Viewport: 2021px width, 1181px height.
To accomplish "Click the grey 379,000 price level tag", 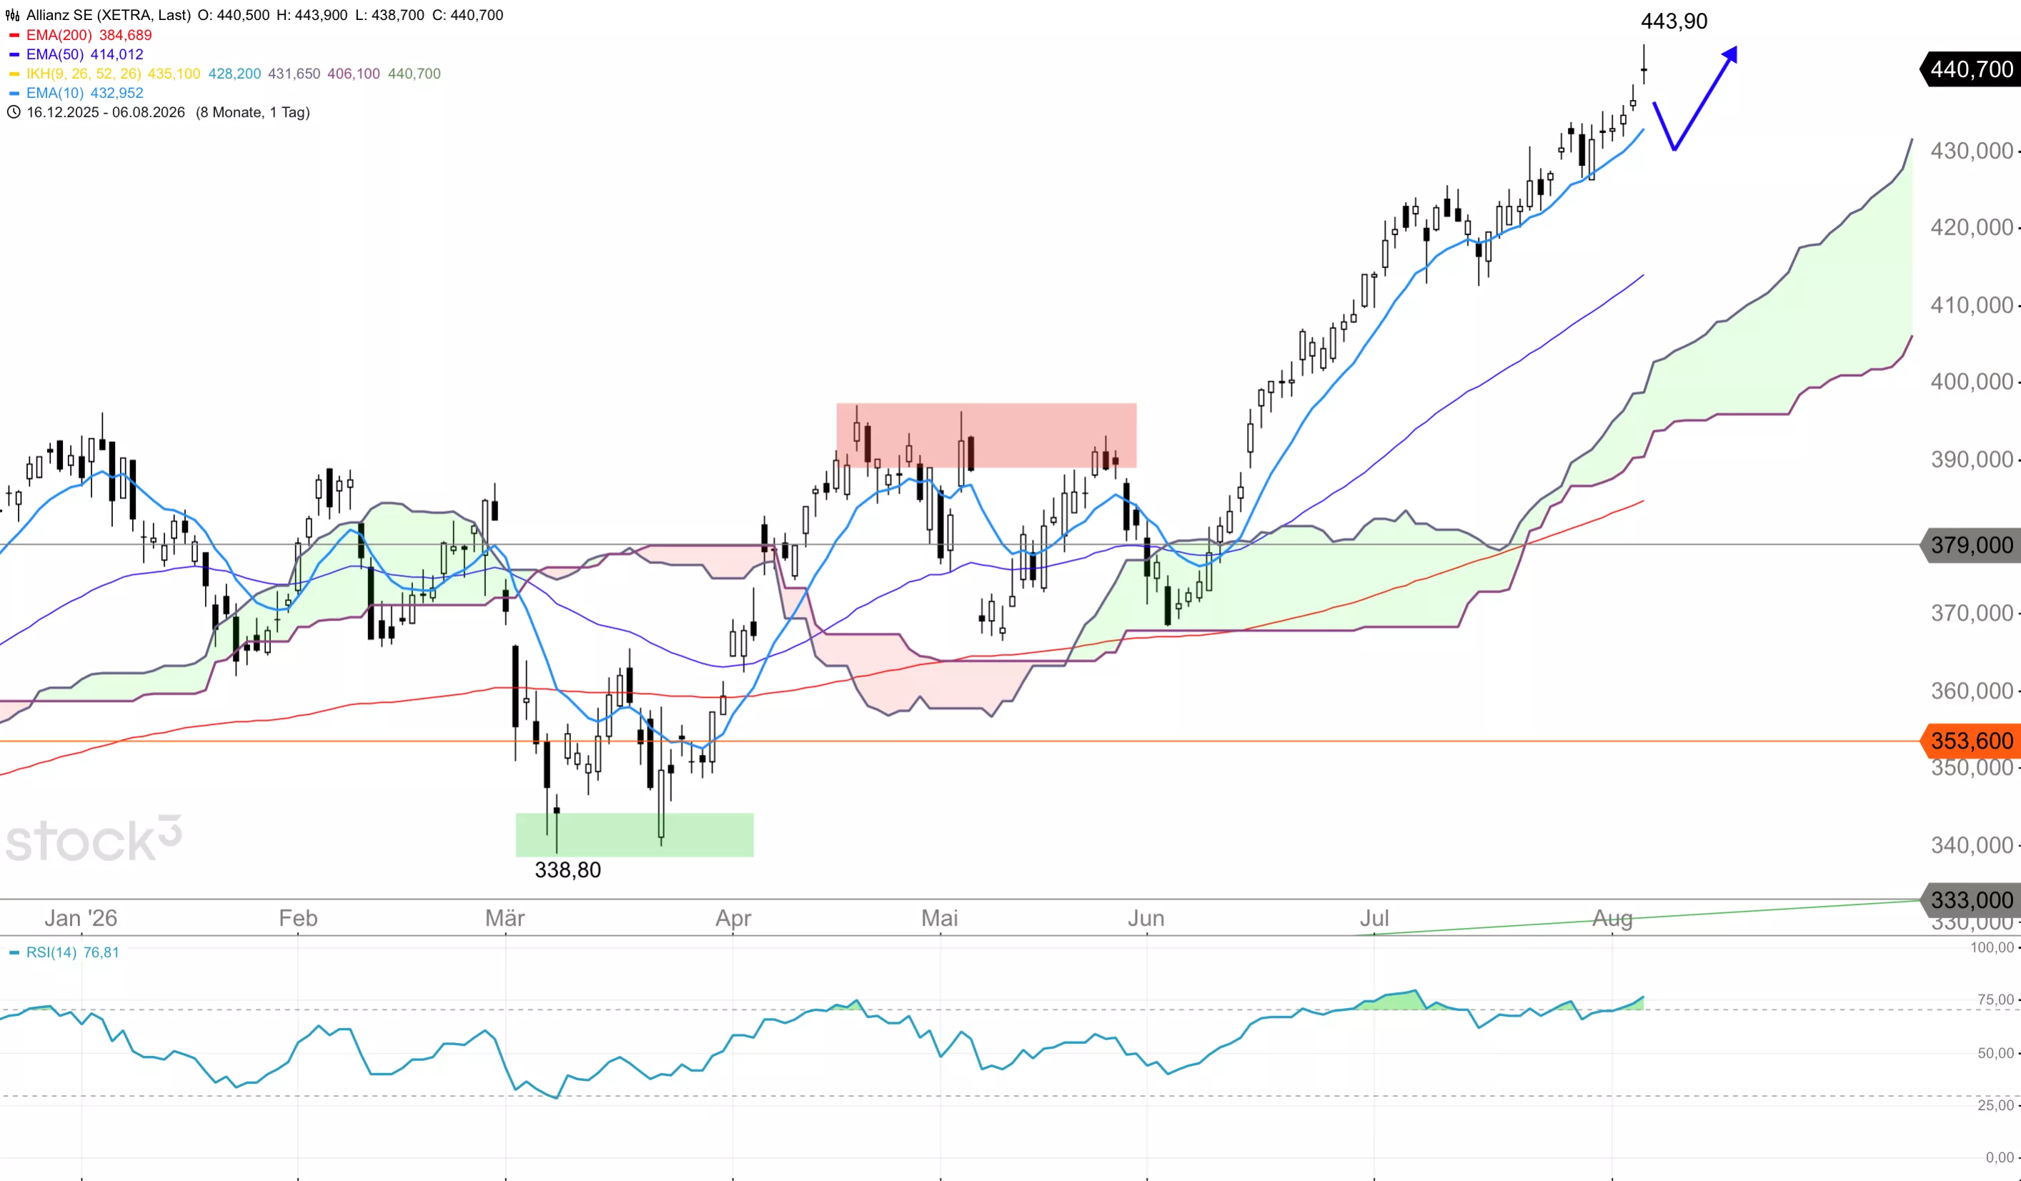I will coord(1970,545).
